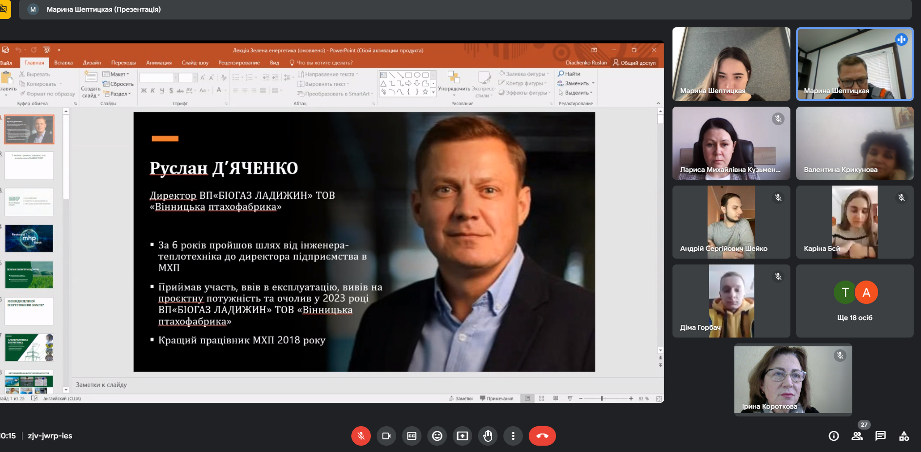Toggle Заметки notes in status bar
The height and width of the screenshot is (452, 921).
pyautogui.click(x=461, y=398)
